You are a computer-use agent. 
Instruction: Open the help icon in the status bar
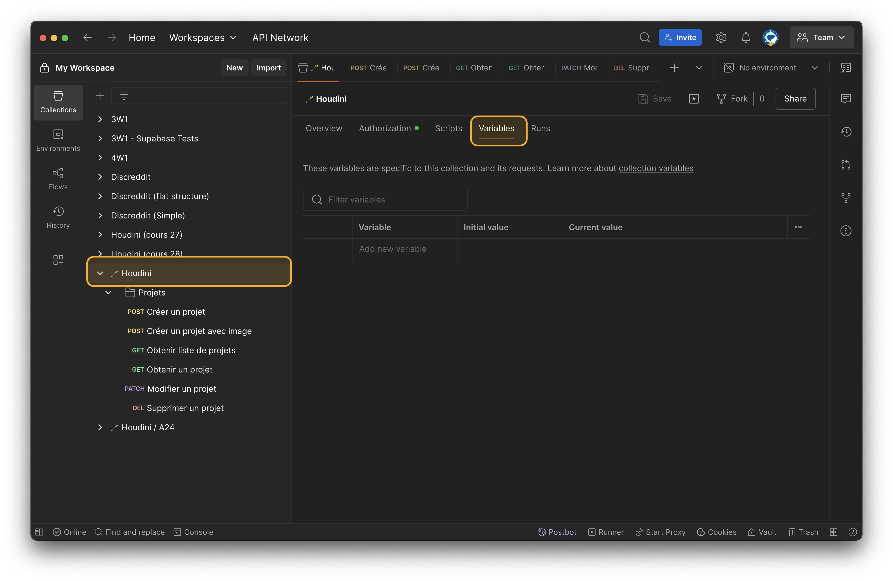point(853,532)
